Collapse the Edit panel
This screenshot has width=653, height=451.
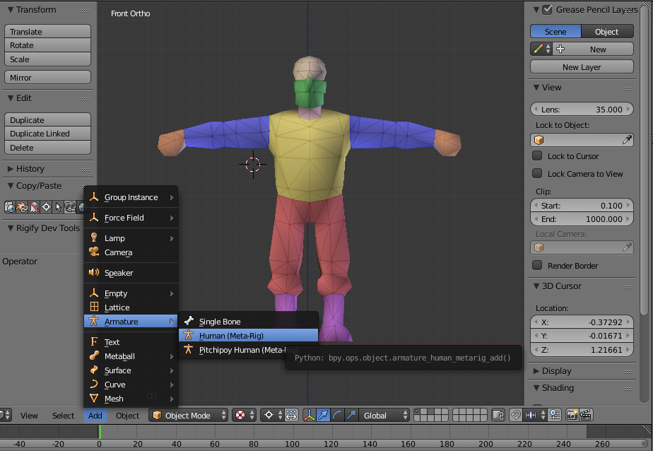(11, 98)
